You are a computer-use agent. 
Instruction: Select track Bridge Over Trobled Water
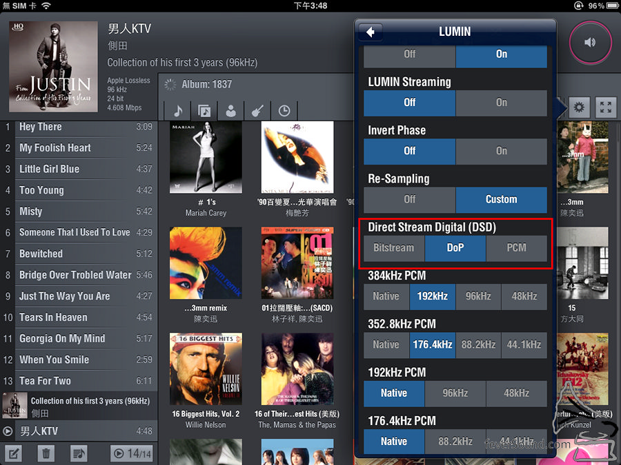79,275
